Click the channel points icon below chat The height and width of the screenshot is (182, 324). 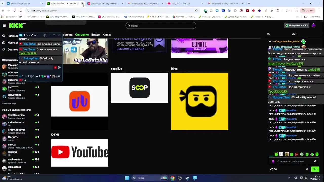tap(273, 169)
